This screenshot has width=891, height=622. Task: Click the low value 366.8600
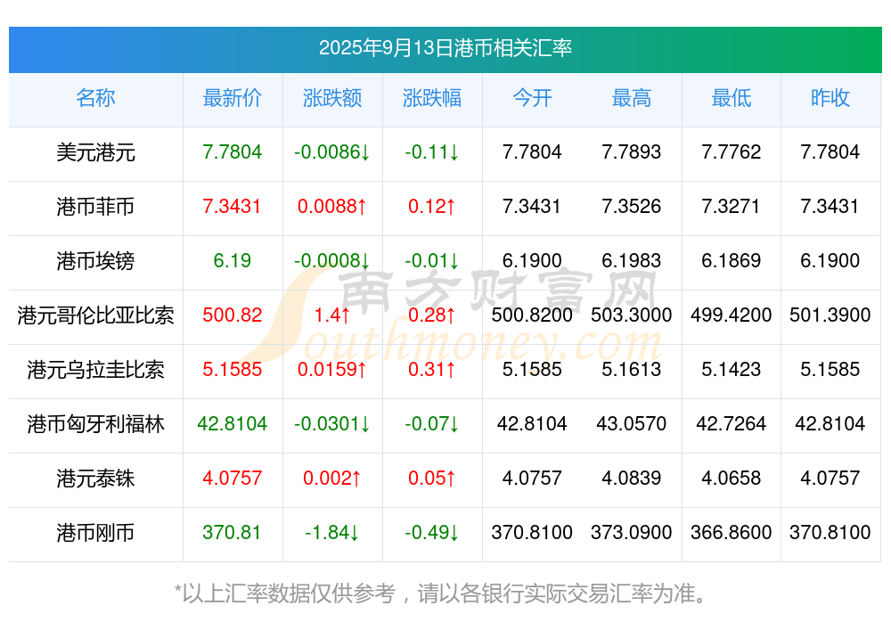[731, 532]
